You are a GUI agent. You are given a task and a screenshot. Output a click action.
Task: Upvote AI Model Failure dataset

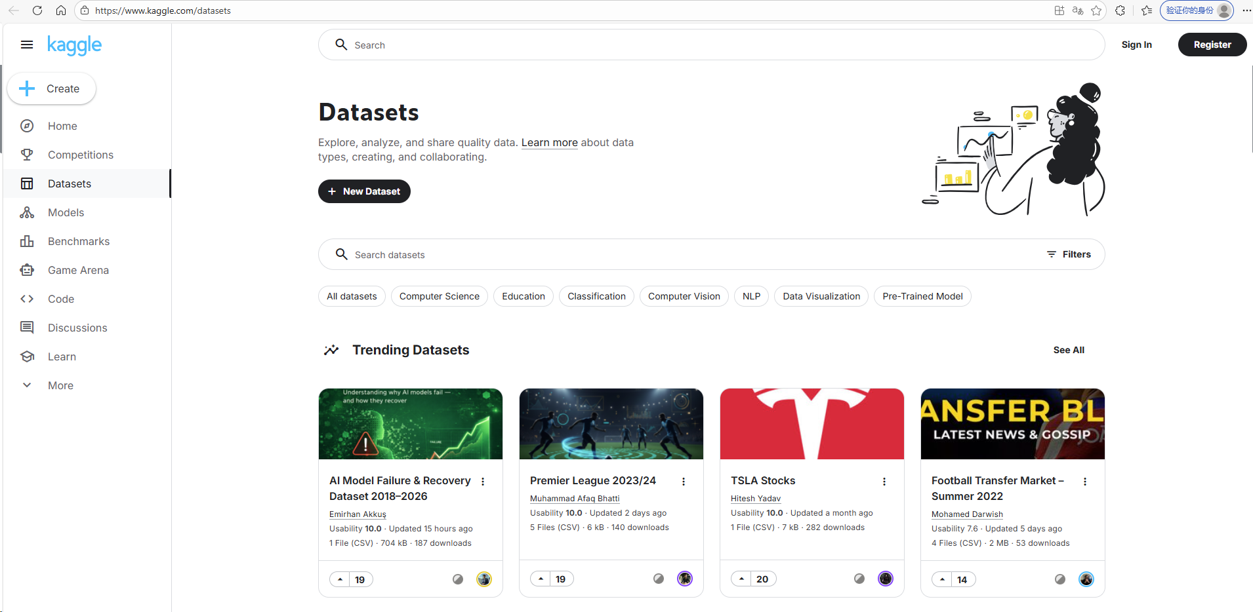coord(340,579)
